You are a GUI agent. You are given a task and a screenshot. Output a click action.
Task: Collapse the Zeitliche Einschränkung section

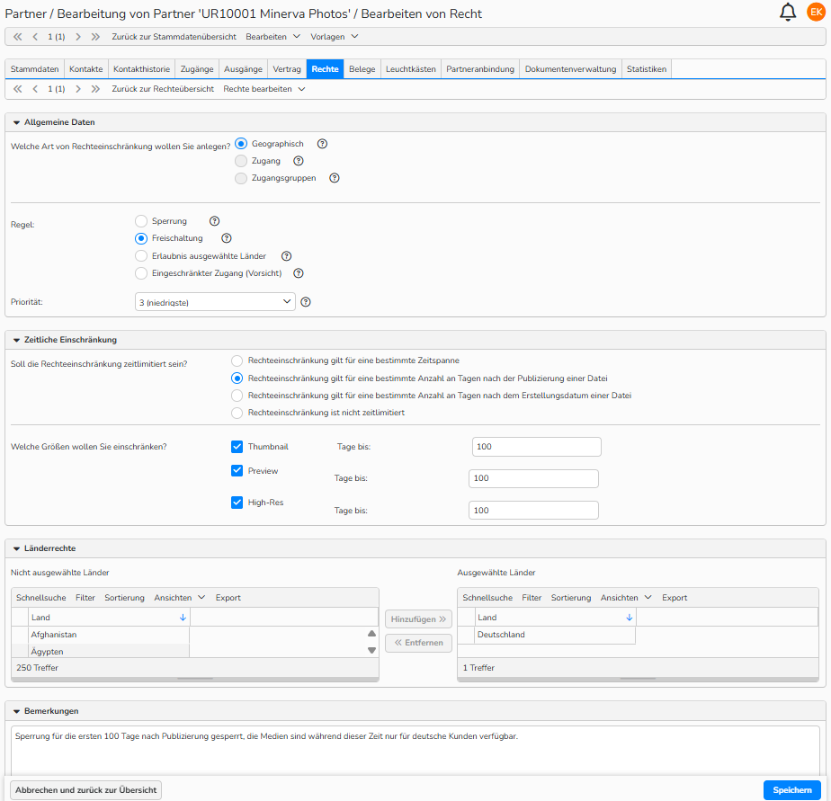[x=16, y=340]
